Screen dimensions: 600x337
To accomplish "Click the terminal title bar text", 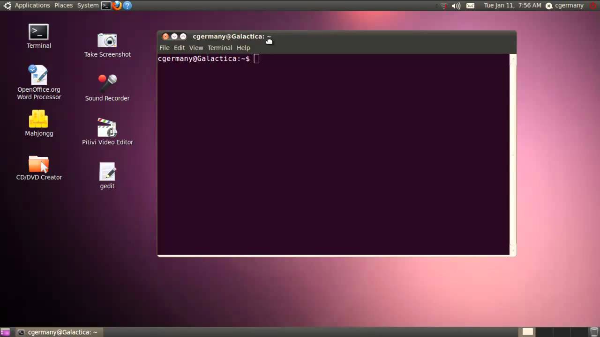I will (x=232, y=37).
